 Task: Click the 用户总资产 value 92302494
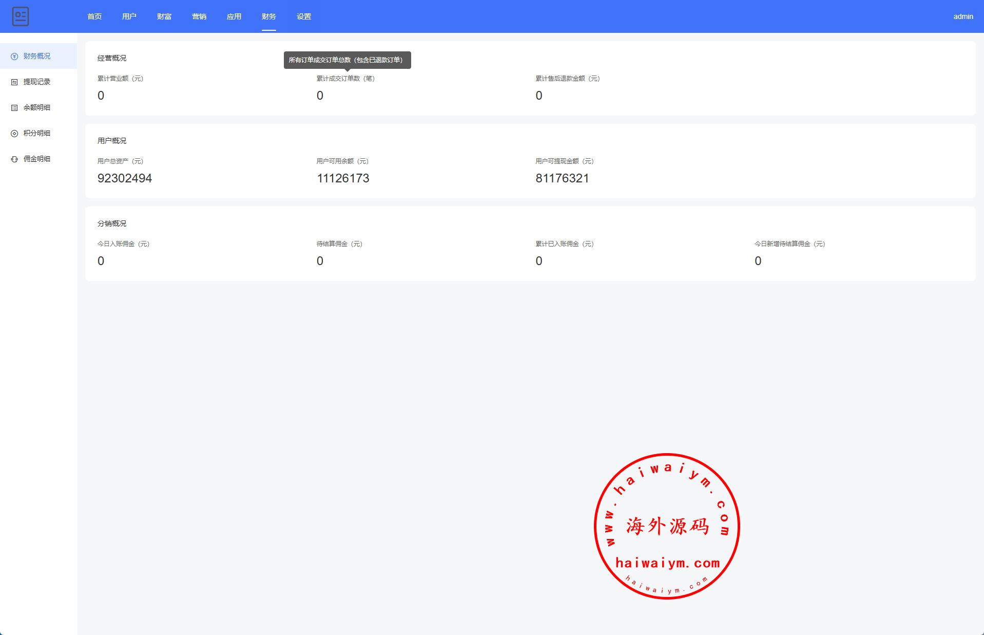(x=125, y=178)
